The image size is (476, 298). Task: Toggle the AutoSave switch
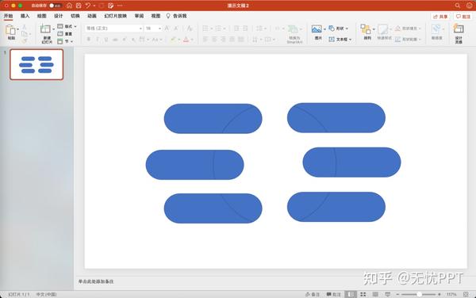click(x=56, y=6)
